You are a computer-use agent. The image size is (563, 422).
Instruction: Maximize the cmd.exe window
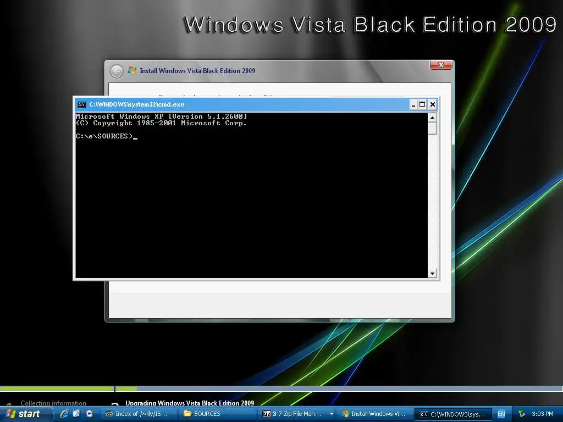coord(423,104)
